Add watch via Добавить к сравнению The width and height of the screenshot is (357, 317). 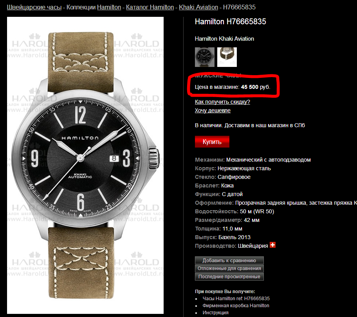[229, 260]
